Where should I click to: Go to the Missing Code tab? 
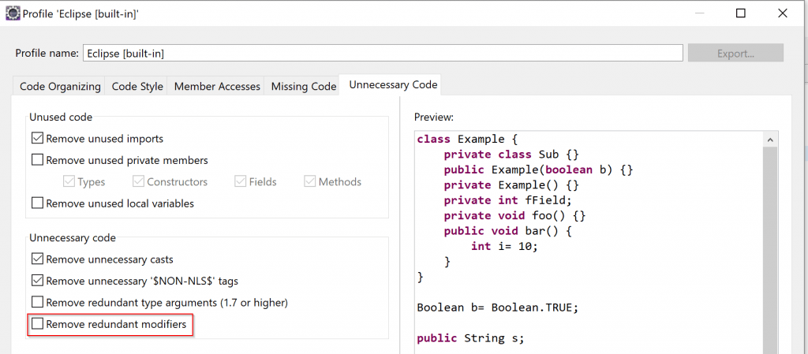tap(304, 87)
